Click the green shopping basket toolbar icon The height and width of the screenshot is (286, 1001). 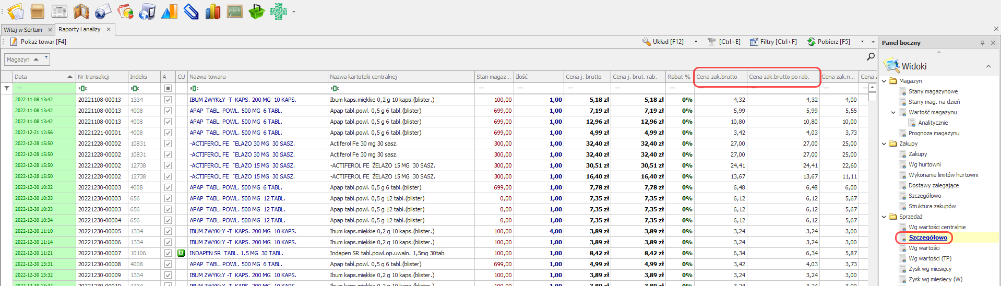256,11
